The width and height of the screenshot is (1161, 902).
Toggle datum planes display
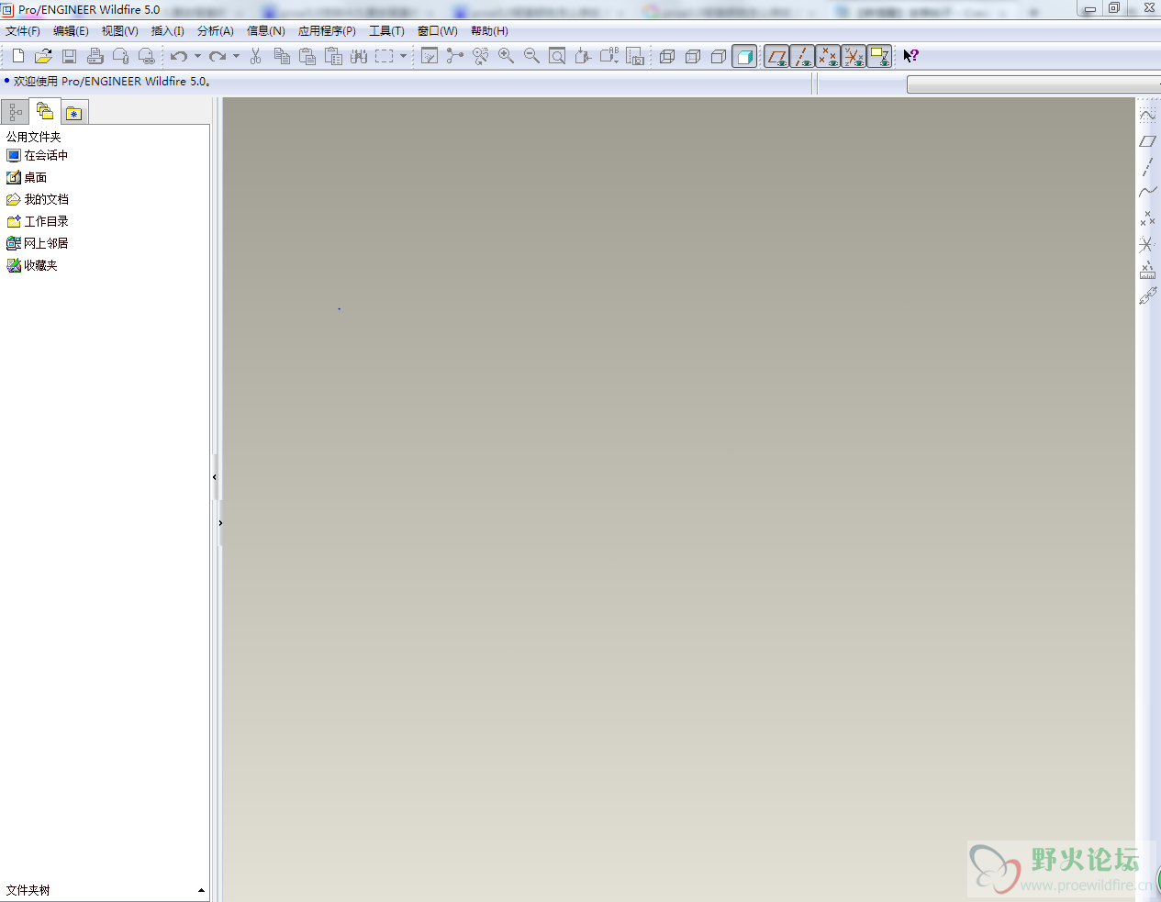click(777, 56)
